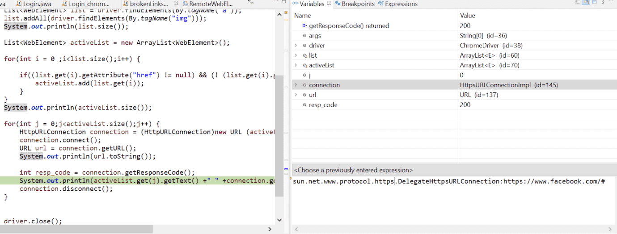The height and width of the screenshot is (234, 617).
Task: Expand the driver variable node
Action: pyautogui.click(x=296, y=46)
